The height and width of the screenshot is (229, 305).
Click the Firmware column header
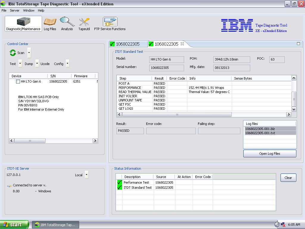click(83, 76)
